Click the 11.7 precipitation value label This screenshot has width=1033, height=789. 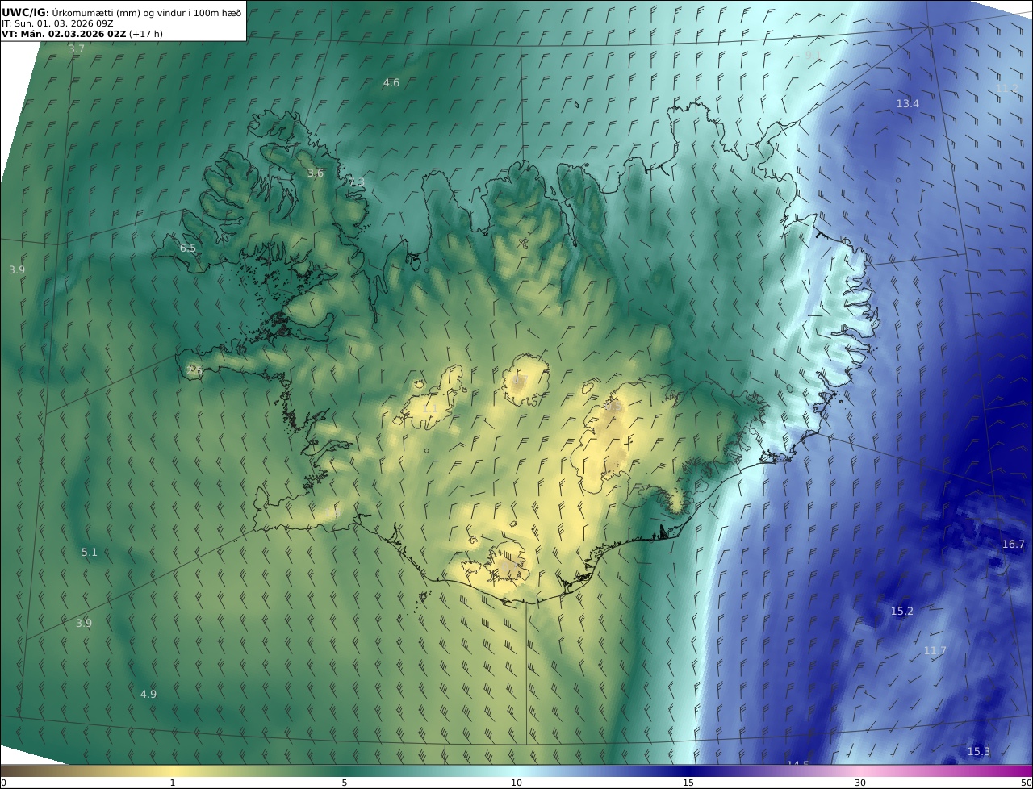tap(935, 650)
